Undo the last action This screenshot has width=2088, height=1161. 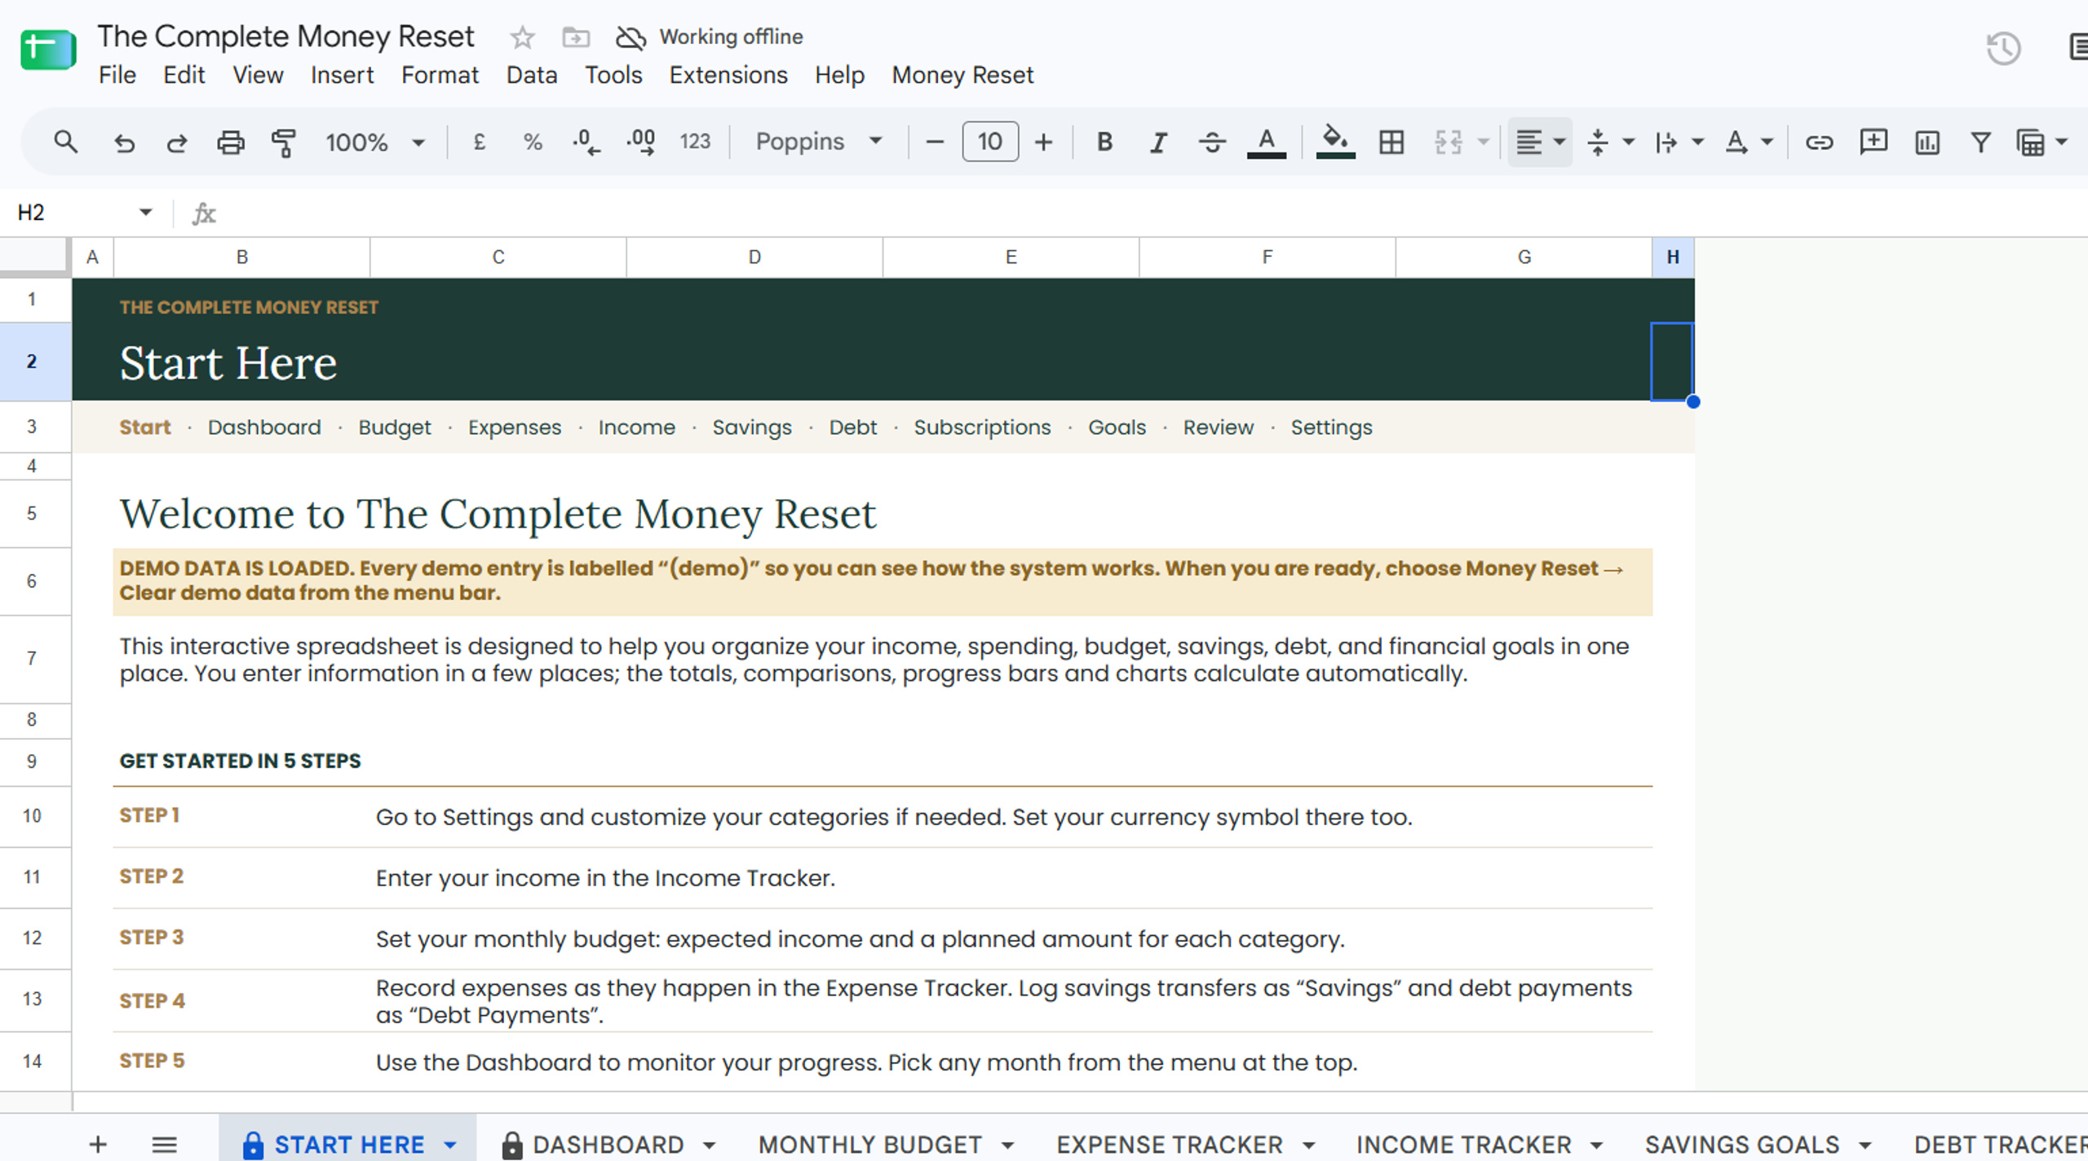tap(124, 143)
